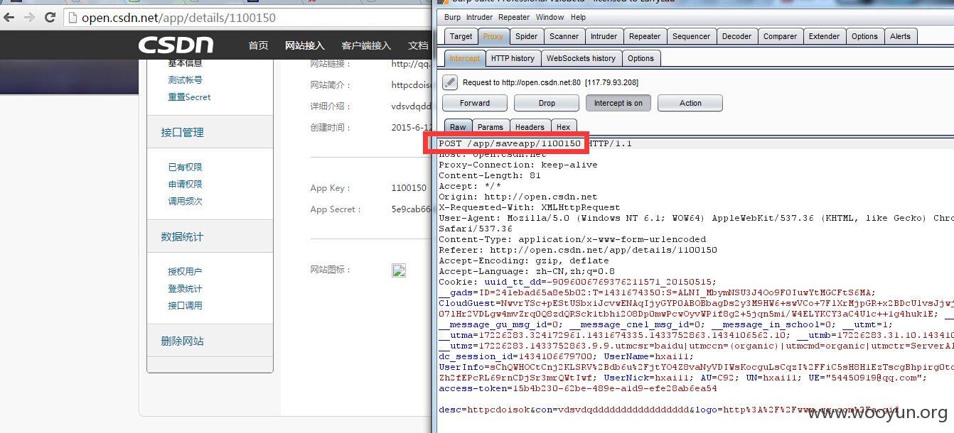Click the Accept-Language: zh-CN header line

(x=527, y=271)
